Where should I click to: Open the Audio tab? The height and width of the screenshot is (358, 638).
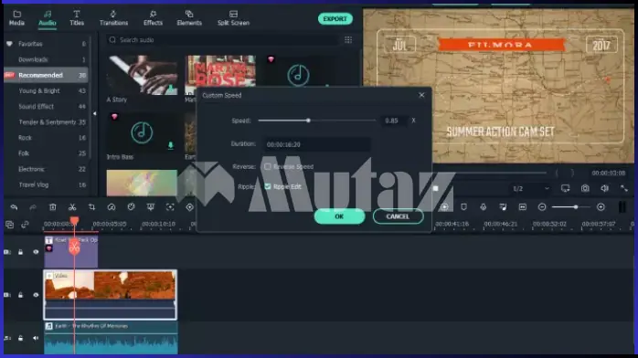(x=48, y=18)
